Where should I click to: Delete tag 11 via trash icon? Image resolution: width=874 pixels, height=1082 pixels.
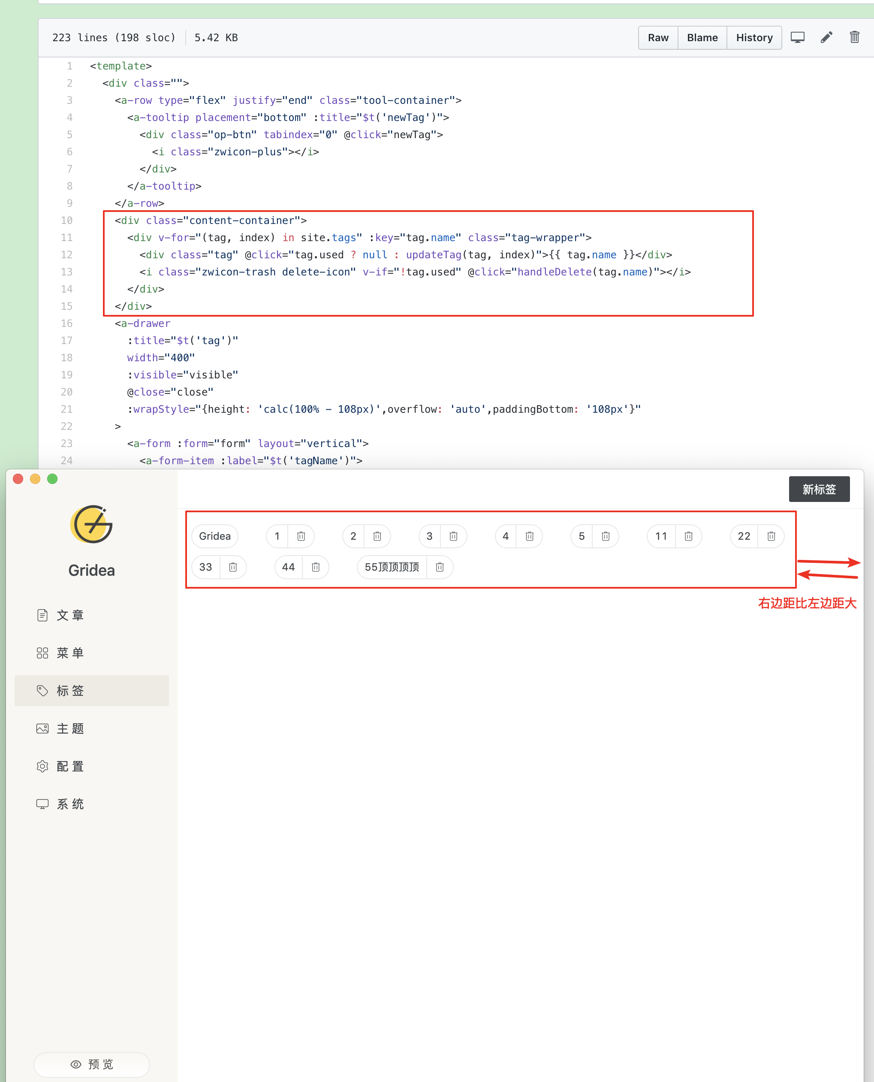point(688,536)
